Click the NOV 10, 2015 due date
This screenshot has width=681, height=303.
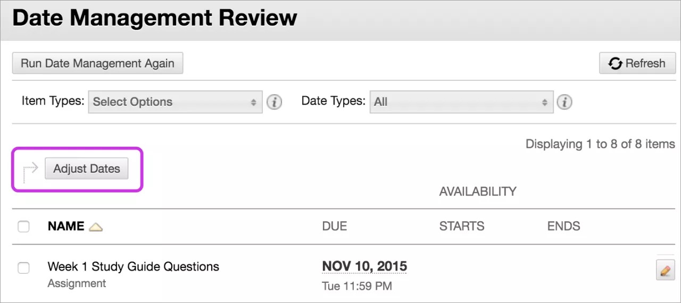(364, 266)
